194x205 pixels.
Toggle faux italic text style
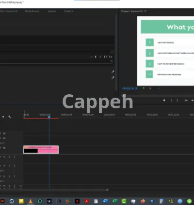[x=100, y=57]
